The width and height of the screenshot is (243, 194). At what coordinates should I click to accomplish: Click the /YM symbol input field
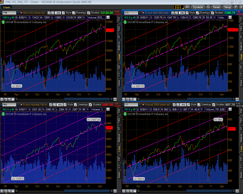click(x=9, y=13)
